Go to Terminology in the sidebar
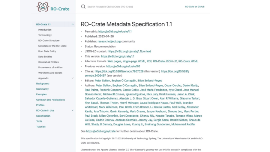Screen dimensions: 270x152 click(45, 35)
